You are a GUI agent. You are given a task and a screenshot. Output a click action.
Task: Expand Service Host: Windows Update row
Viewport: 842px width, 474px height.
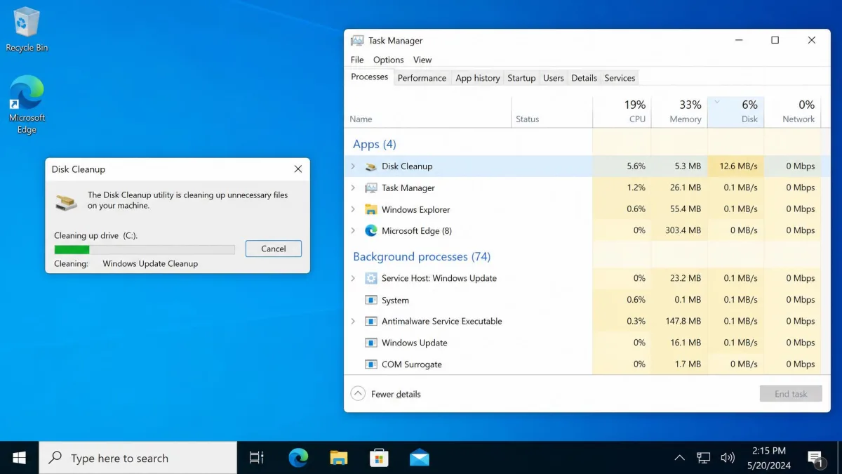pyautogui.click(x=353, y=278)
